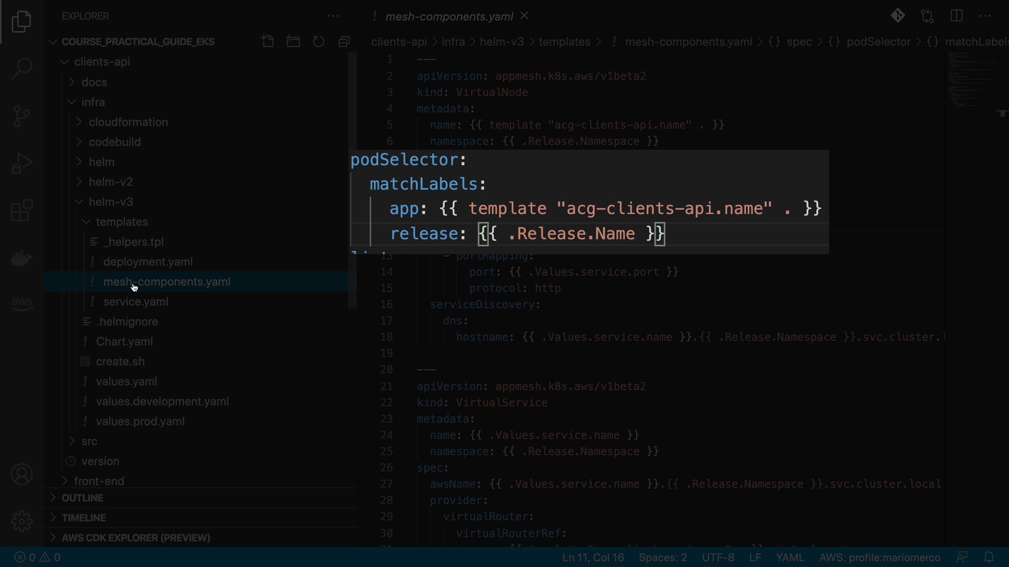Click the YAML language mode in status bar
1009x567 pixels.
789,558
